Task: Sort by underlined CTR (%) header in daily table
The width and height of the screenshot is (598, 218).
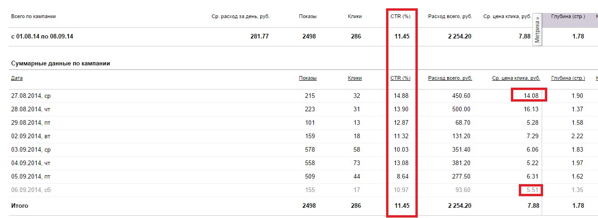Action: [x=400, y=78]
